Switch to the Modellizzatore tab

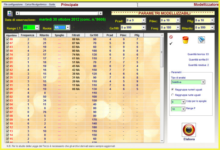(202, 5)
